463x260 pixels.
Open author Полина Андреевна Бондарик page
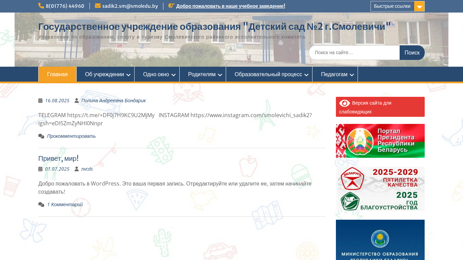[114, 101]
